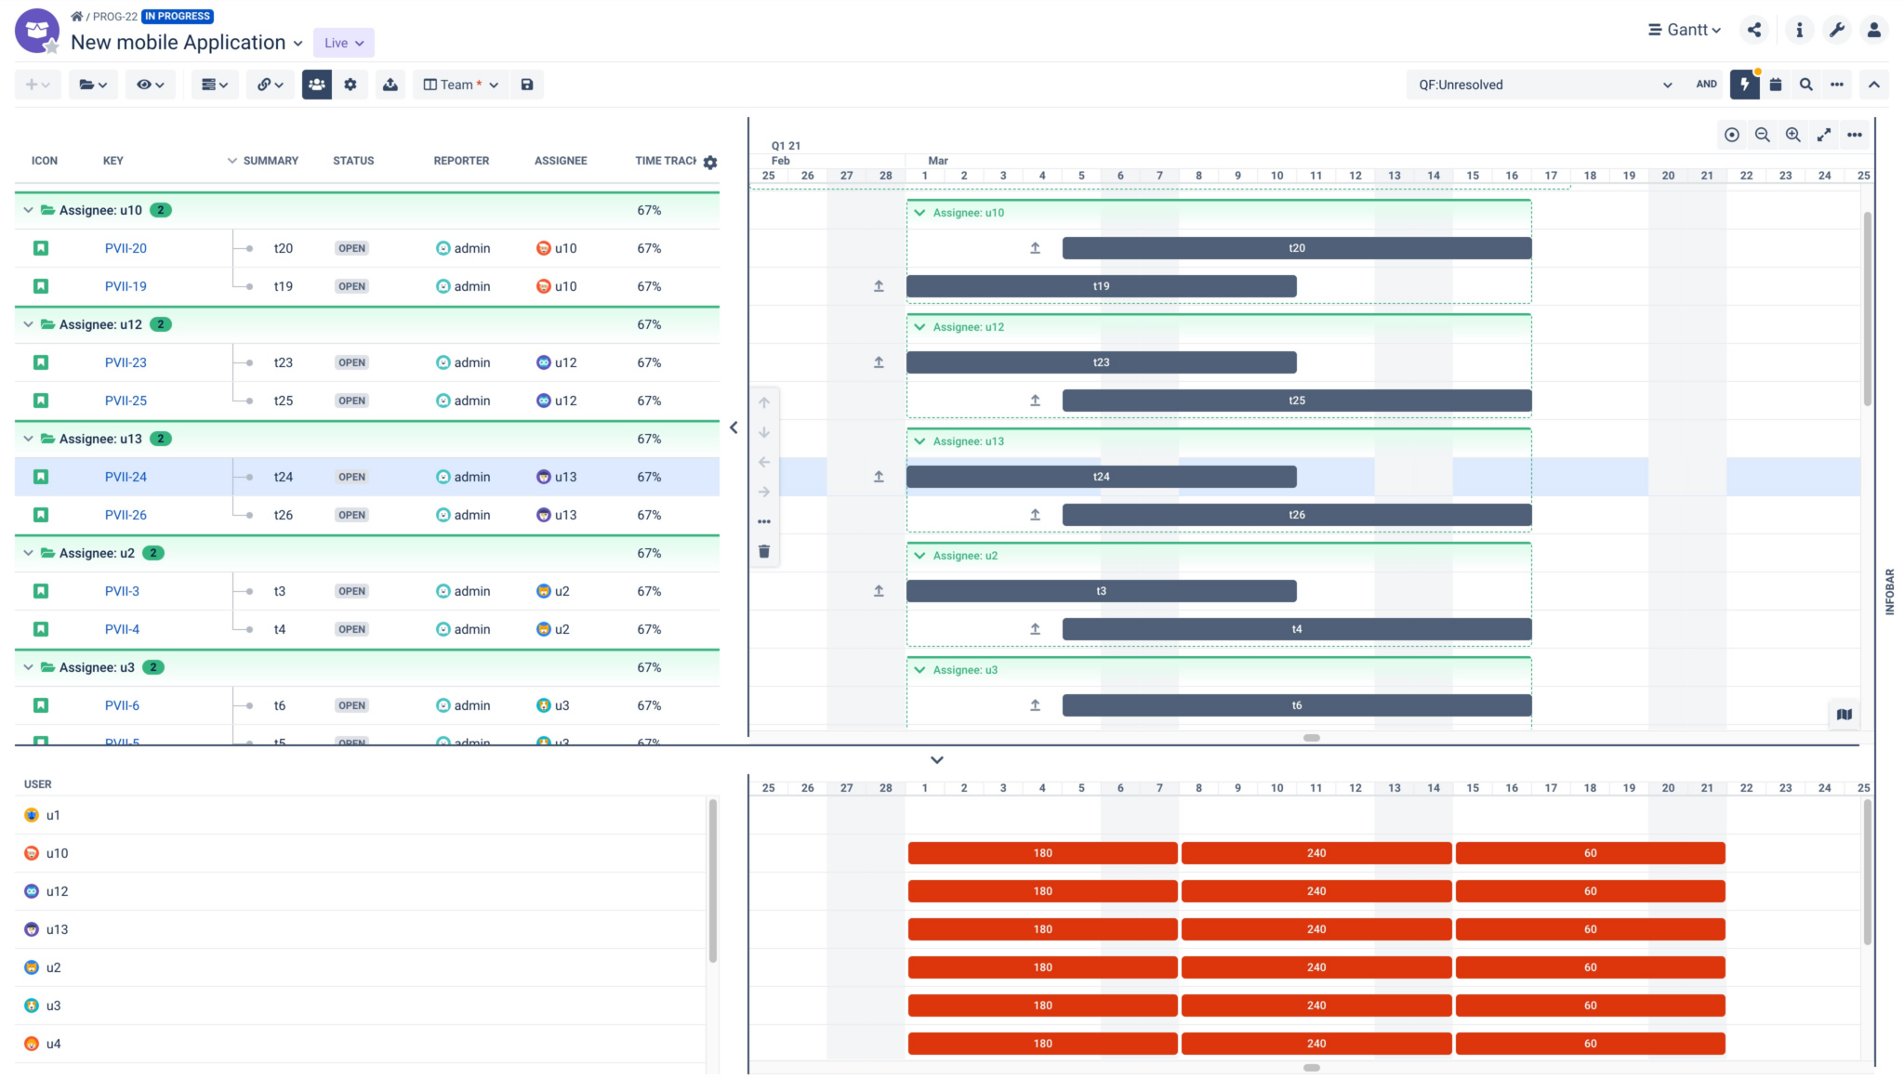
Task: Zoom in on the Gantt timeline
Action: [1792, 134]
